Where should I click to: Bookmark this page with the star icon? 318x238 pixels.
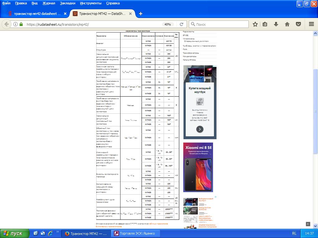click(255, 24)
